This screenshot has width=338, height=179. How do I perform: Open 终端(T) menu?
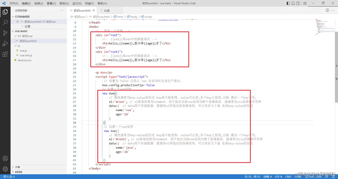tap(90, 3)
